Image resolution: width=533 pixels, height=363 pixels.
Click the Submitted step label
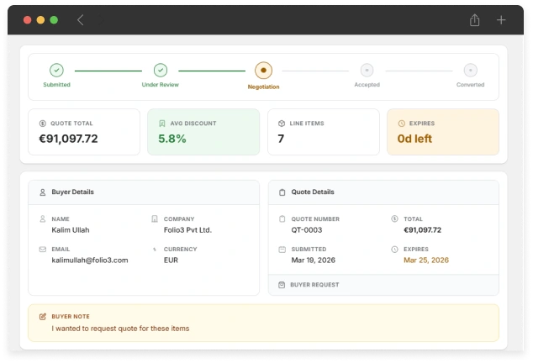56,85
